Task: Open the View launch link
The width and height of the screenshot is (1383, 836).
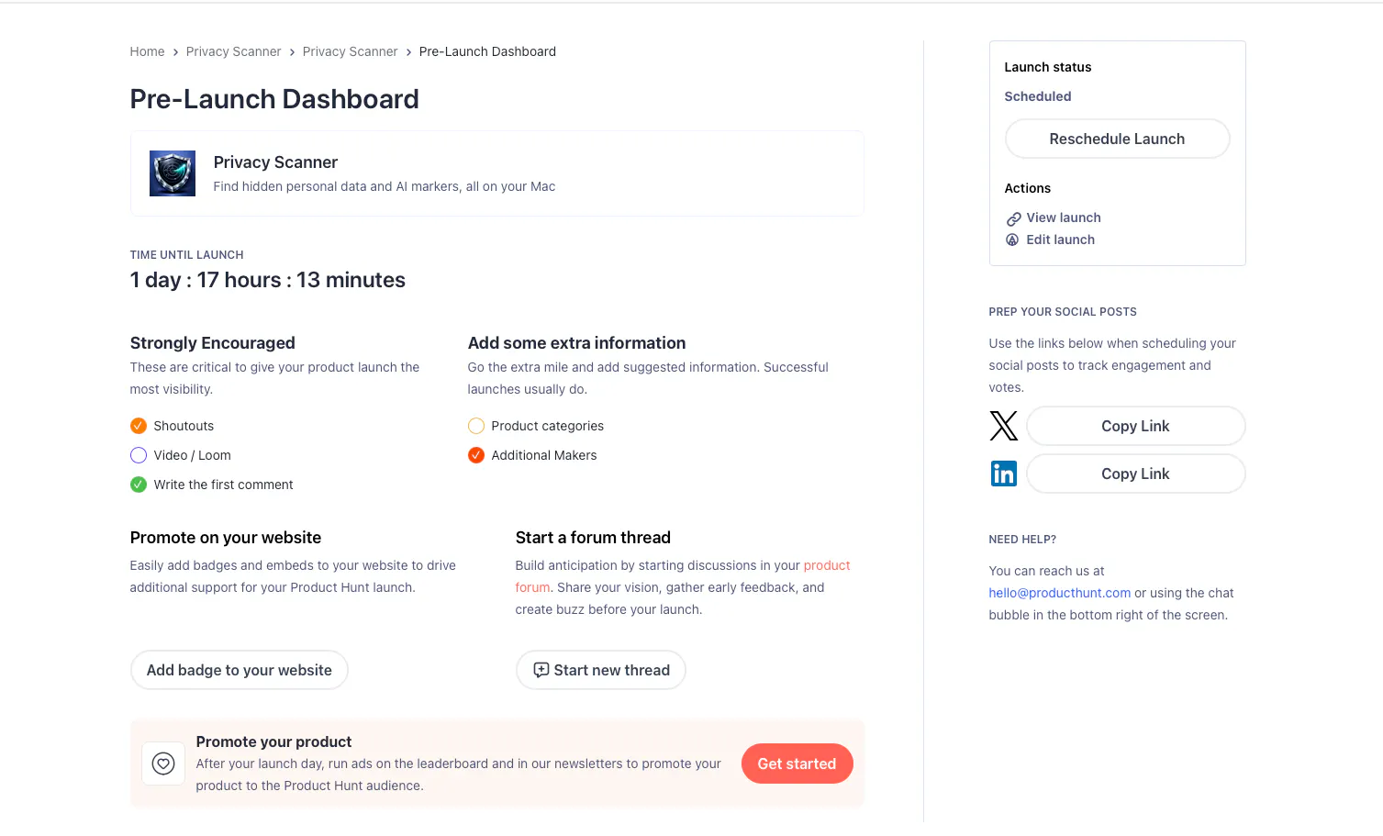Action: coord(1064,217)
